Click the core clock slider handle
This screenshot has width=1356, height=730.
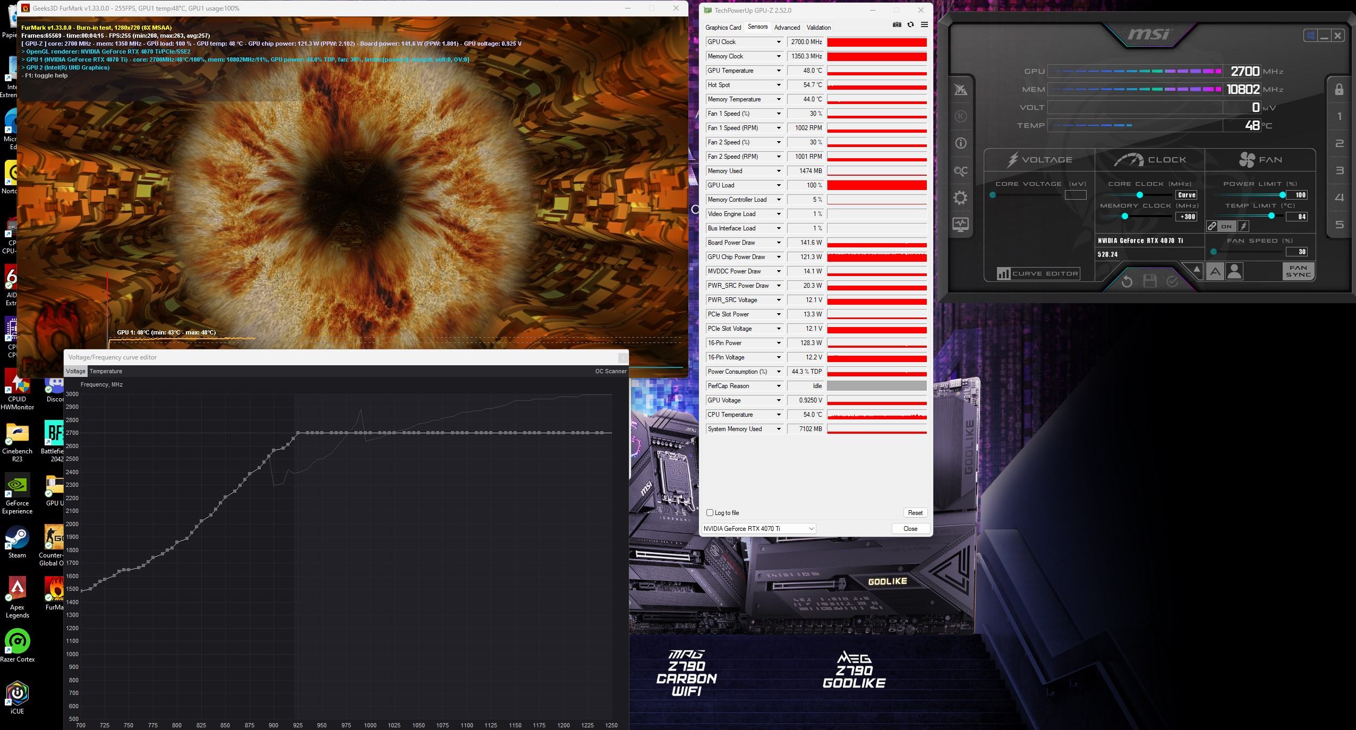[1139, 195]
